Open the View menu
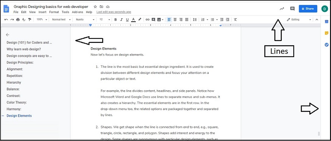 [x=32, y=12]
